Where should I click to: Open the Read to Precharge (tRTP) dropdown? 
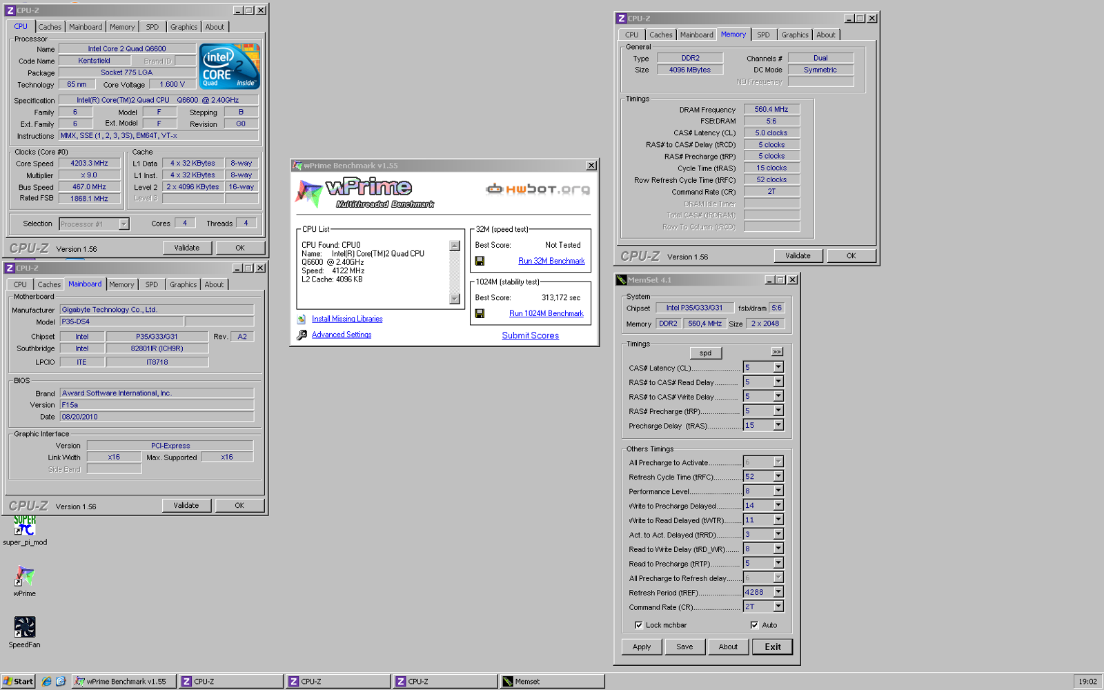pos(778,563)
